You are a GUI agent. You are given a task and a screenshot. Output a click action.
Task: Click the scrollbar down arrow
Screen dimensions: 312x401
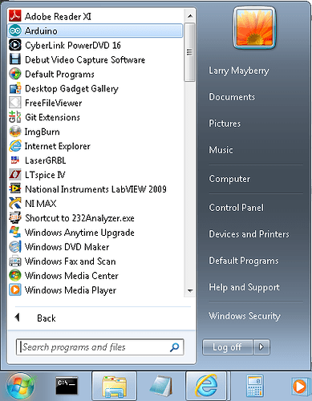[x=190, y=290]
